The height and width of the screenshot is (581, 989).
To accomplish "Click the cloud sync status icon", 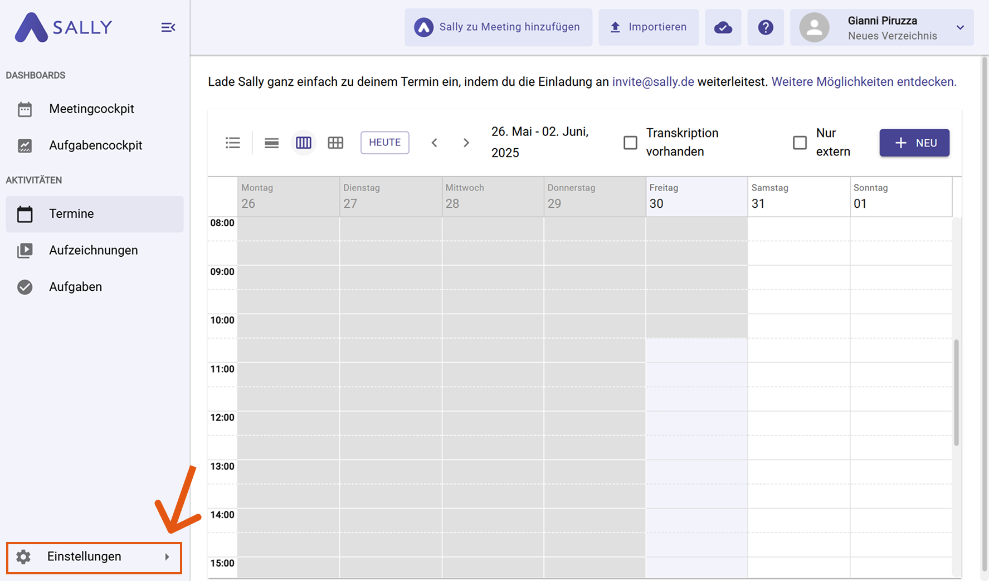I will coord(723,27).
